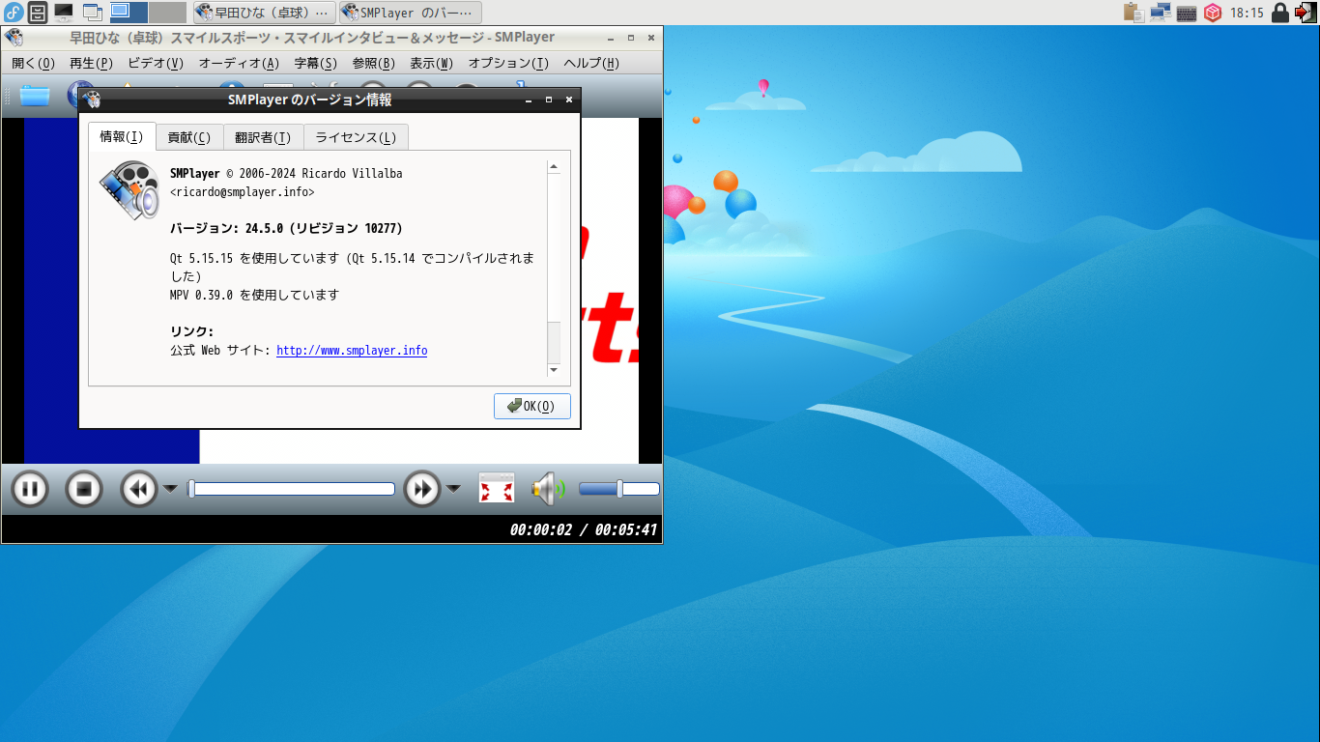Click the elapsed time display 00:00:02 / 00:05:41
Image resolution: width=1320 pixels, height=742 pixels.
tap(584, 529)
